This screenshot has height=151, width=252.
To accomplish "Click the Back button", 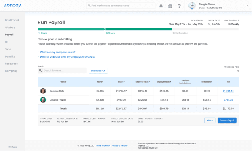I will 210,120.
